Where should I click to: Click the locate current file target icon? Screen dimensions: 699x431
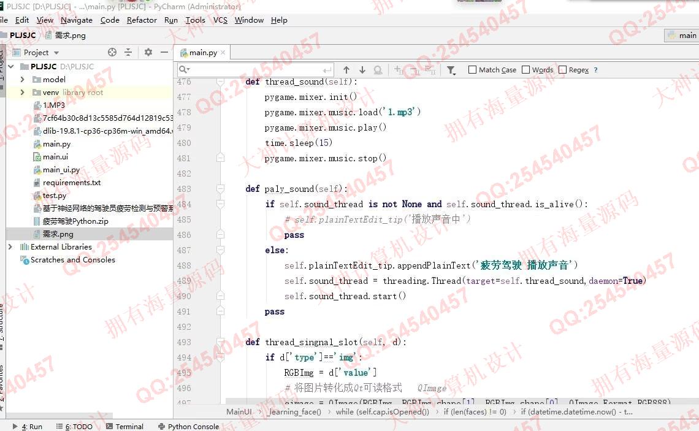pyautogui.click(x=112, y=53)
